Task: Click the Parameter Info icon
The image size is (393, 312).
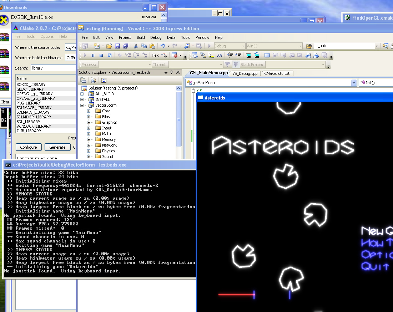Action: point(203,55)
